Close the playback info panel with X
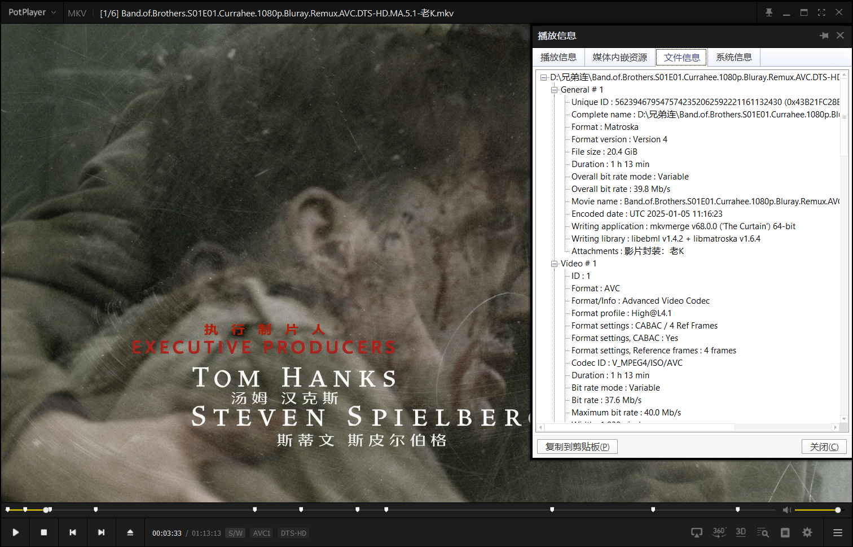This screenshot has height=547, width=853. (840, 36)
